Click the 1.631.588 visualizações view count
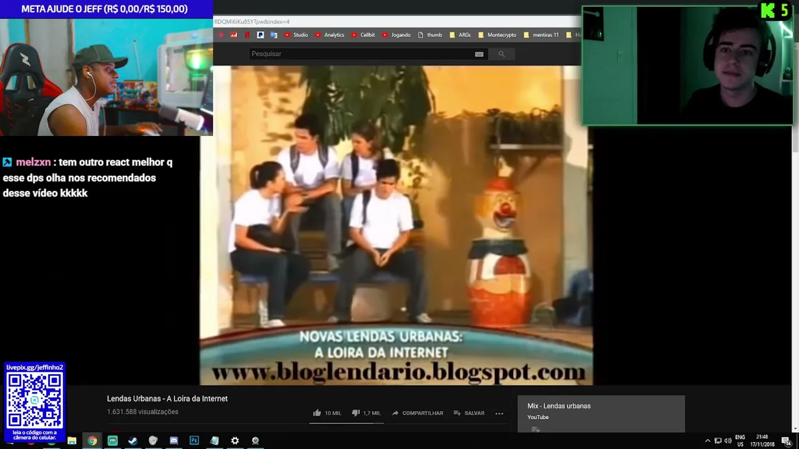 coord(142,412)
